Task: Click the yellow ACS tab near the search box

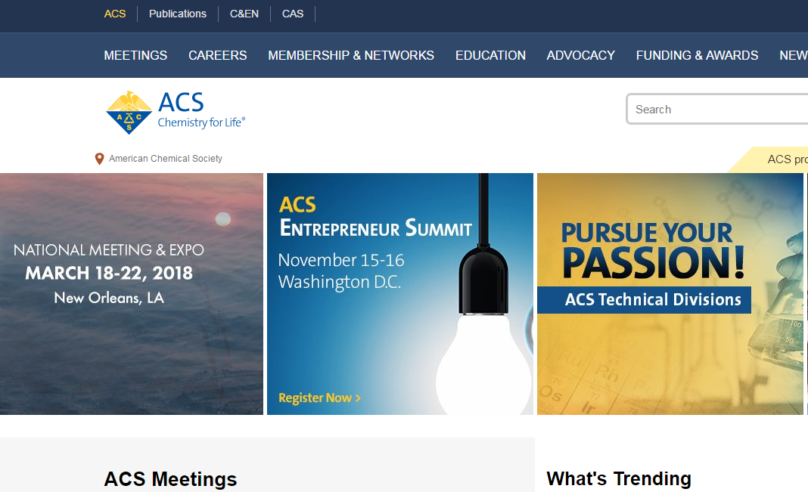Action: coord(768,159)
